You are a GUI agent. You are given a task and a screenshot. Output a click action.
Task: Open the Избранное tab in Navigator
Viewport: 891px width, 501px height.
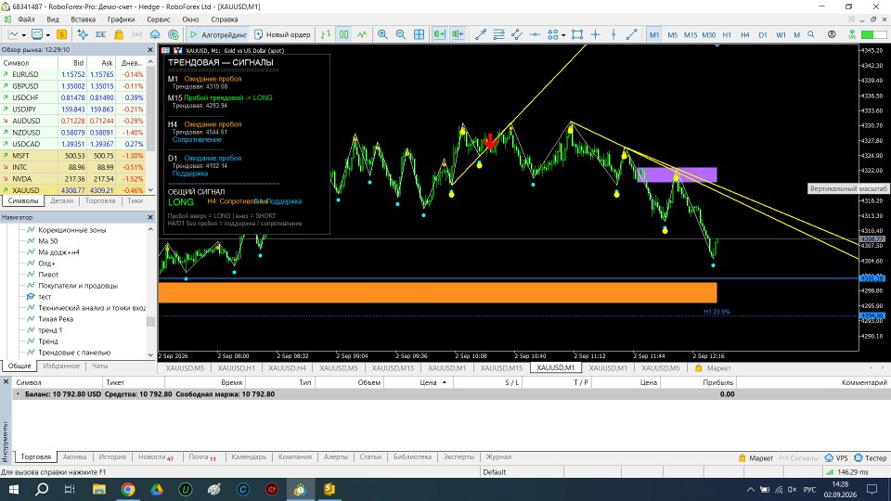click(x=61, y=366)
